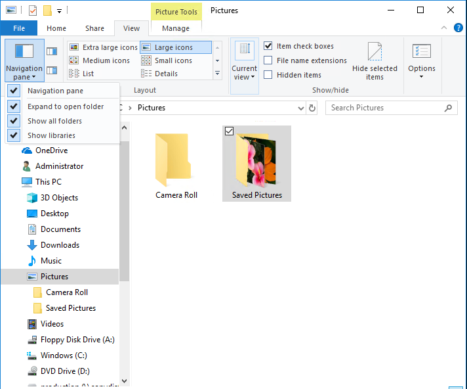Click the Search Pictures field
Screen dimensions: 467x389
point(384,108)
